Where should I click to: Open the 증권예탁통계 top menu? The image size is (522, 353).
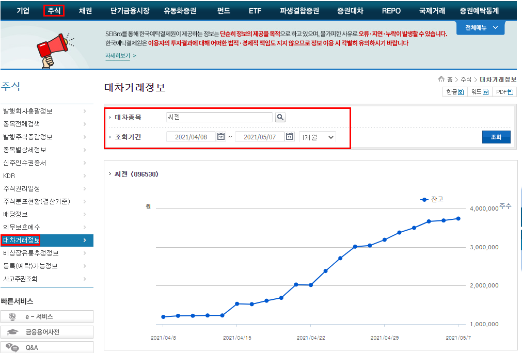[x=479, y=11]
